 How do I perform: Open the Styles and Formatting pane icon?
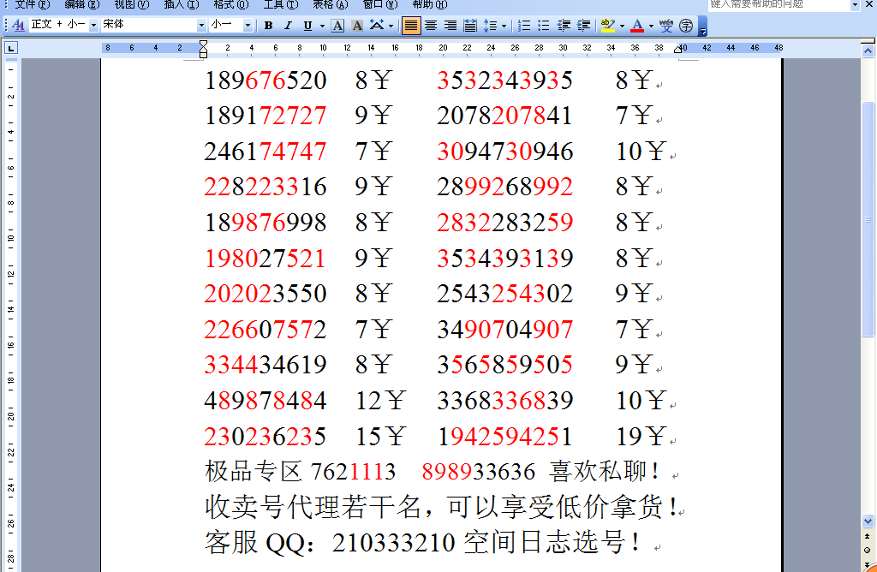coord(18,25)
